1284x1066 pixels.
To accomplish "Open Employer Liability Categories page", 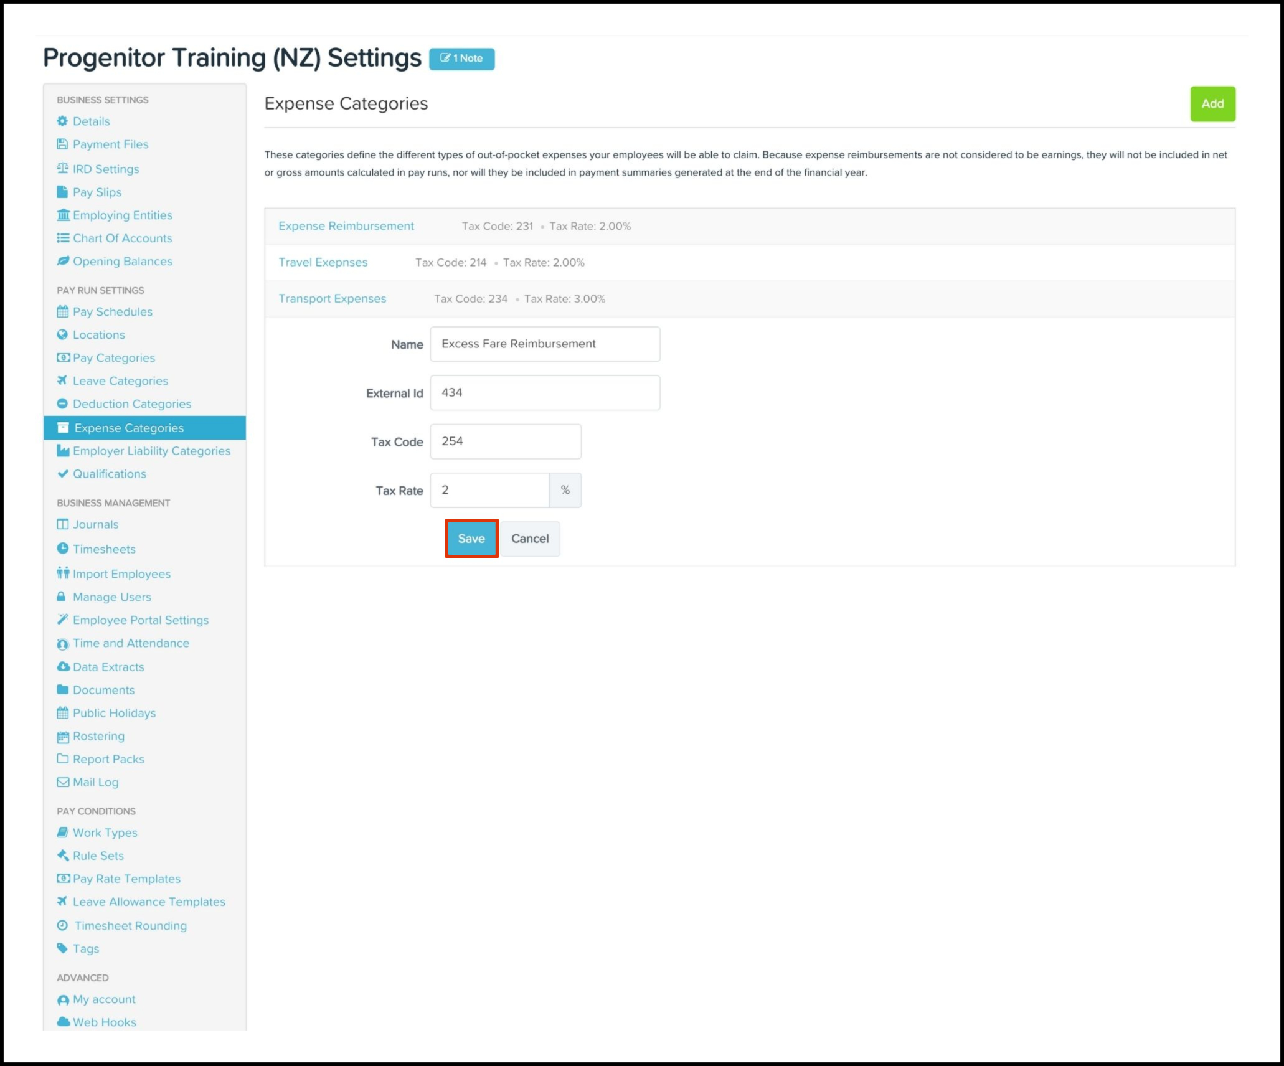I will (151, 451).
